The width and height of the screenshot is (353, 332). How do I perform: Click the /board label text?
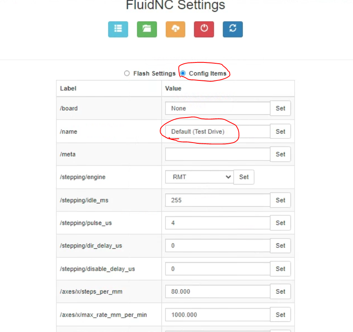[x=69, y=108]
